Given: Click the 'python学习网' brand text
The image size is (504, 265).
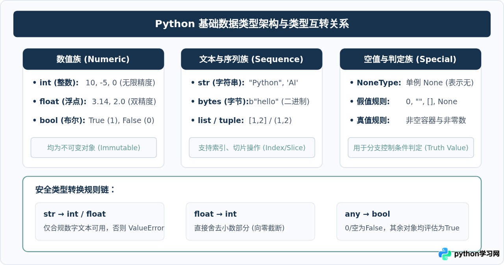Looking at the screenshot, I should [477, 254].
